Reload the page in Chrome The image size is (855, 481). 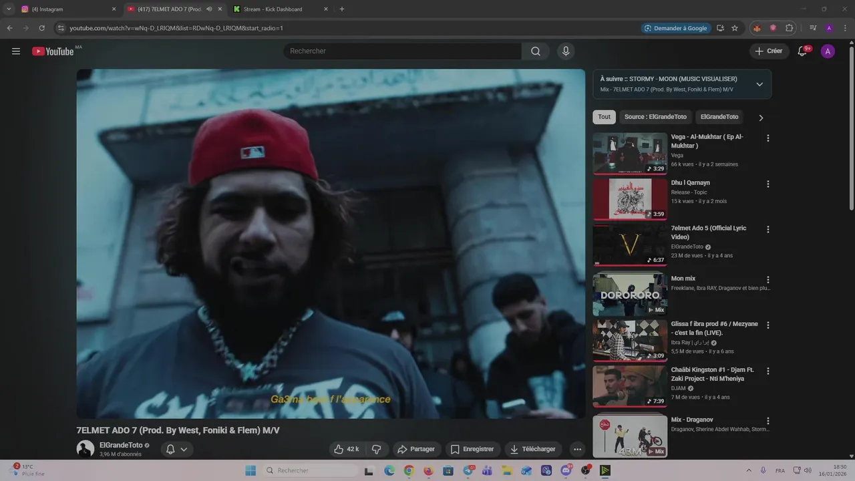(41, 28)
